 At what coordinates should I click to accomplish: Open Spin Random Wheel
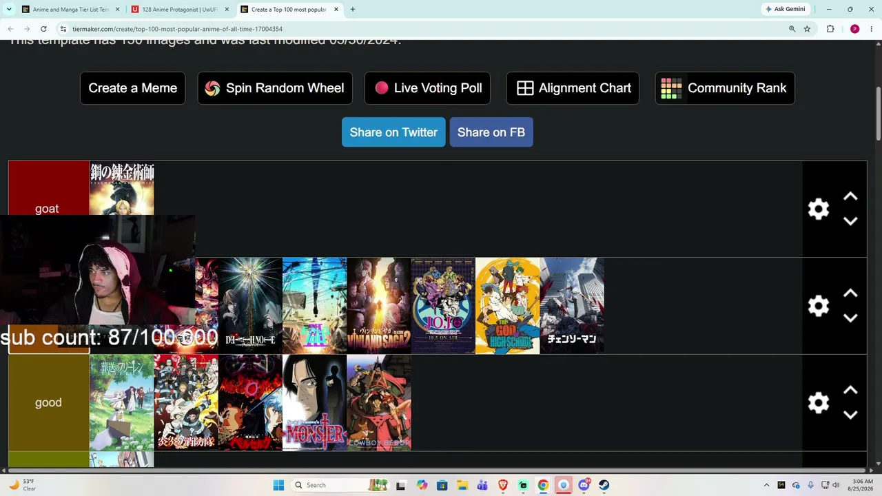click(275, 88)
